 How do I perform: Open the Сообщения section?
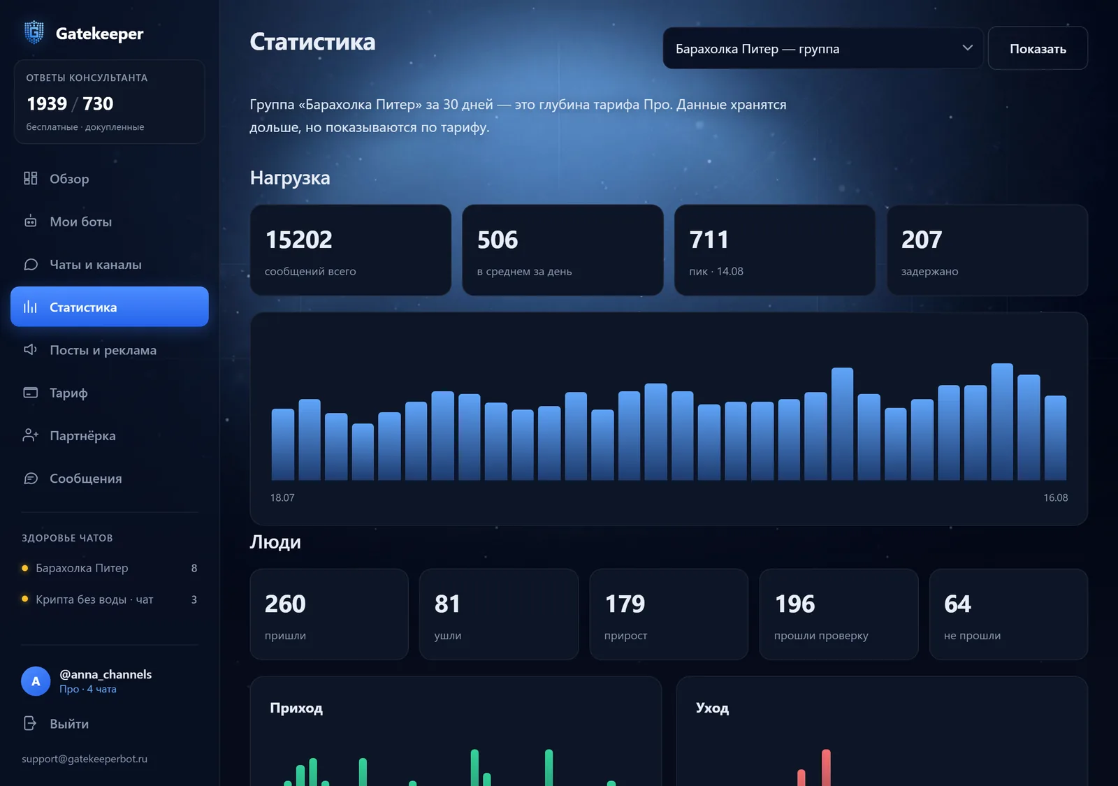[x=110, y=478]
